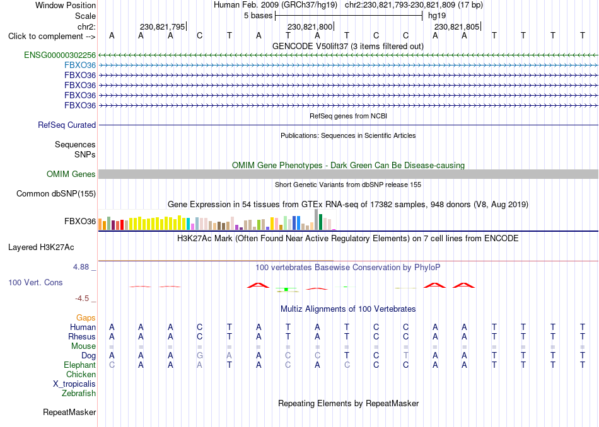
Task: Click the chr2: ruler label
Action: click(87, 26)
